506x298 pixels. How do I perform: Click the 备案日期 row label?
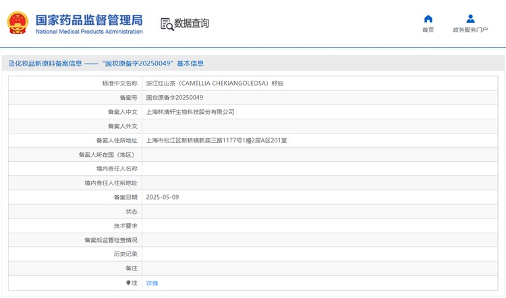[x=125, y=197]
